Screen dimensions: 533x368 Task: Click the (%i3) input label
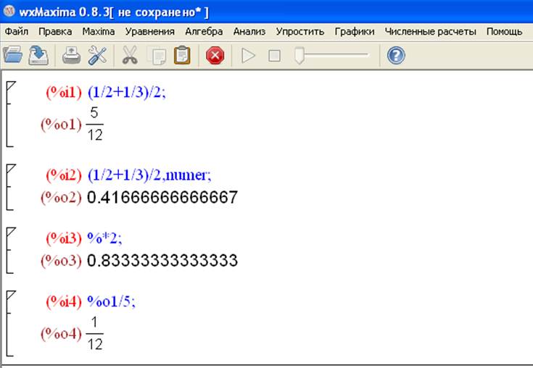[x=64, y=238]
